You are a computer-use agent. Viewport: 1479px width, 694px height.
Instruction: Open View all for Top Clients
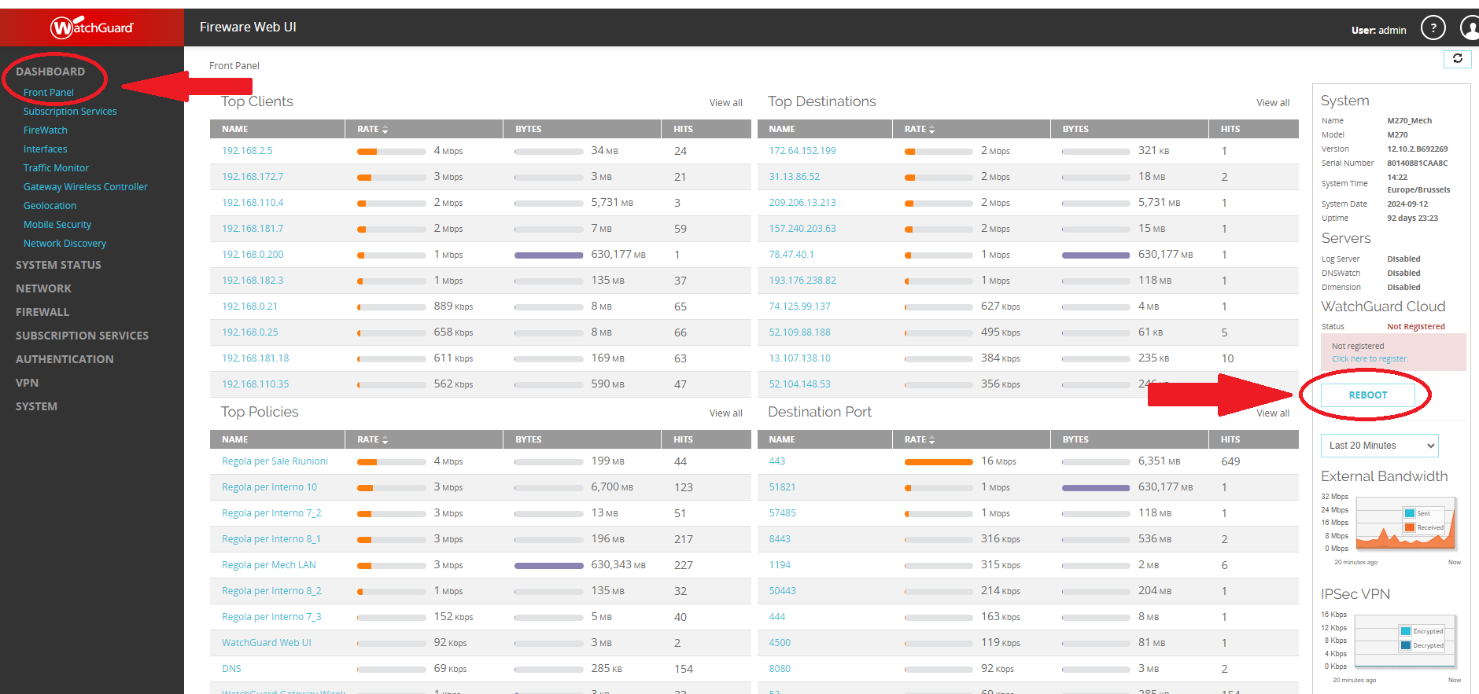(x=725, y=103)
